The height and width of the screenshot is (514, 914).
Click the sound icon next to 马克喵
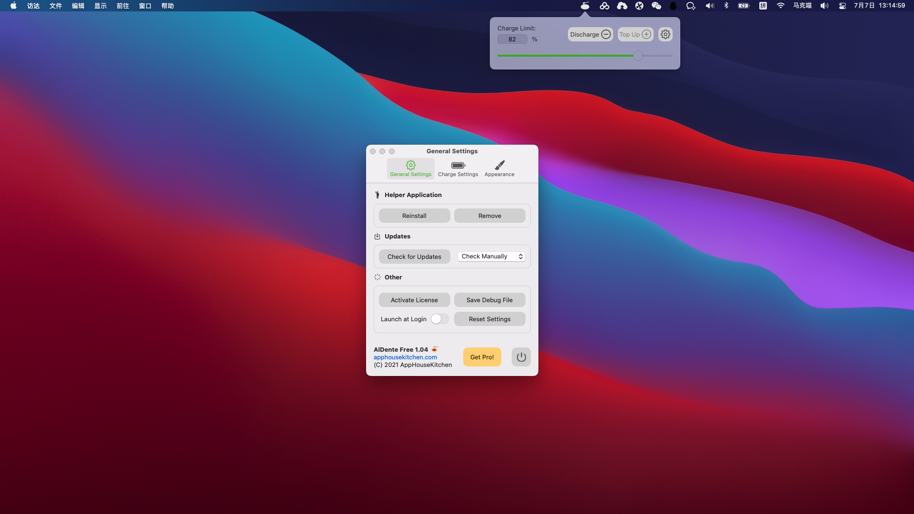coord(825,6)
